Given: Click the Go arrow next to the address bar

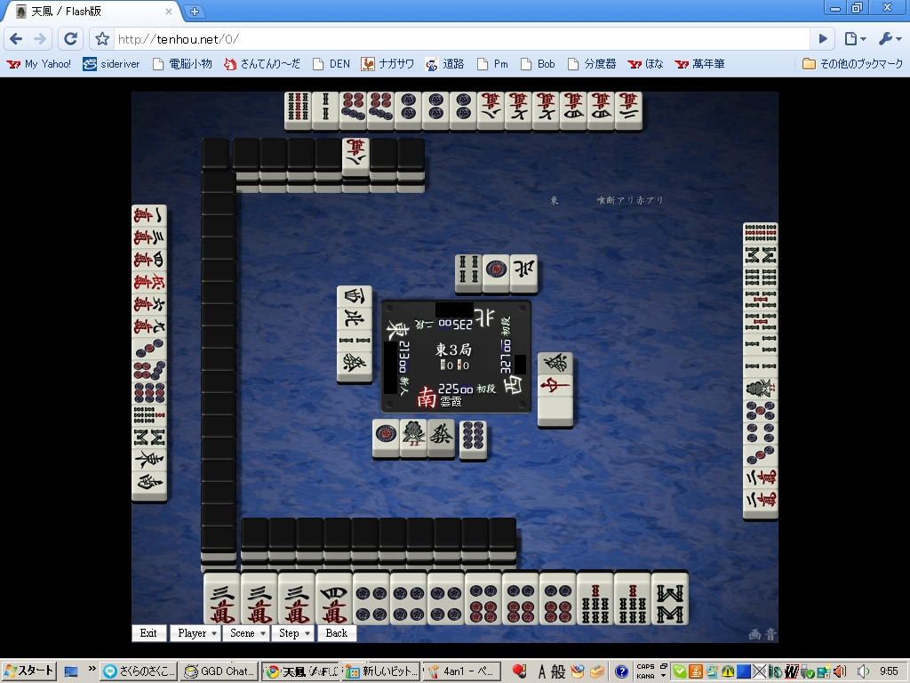Looking at the screenshot, I should 822,39.
